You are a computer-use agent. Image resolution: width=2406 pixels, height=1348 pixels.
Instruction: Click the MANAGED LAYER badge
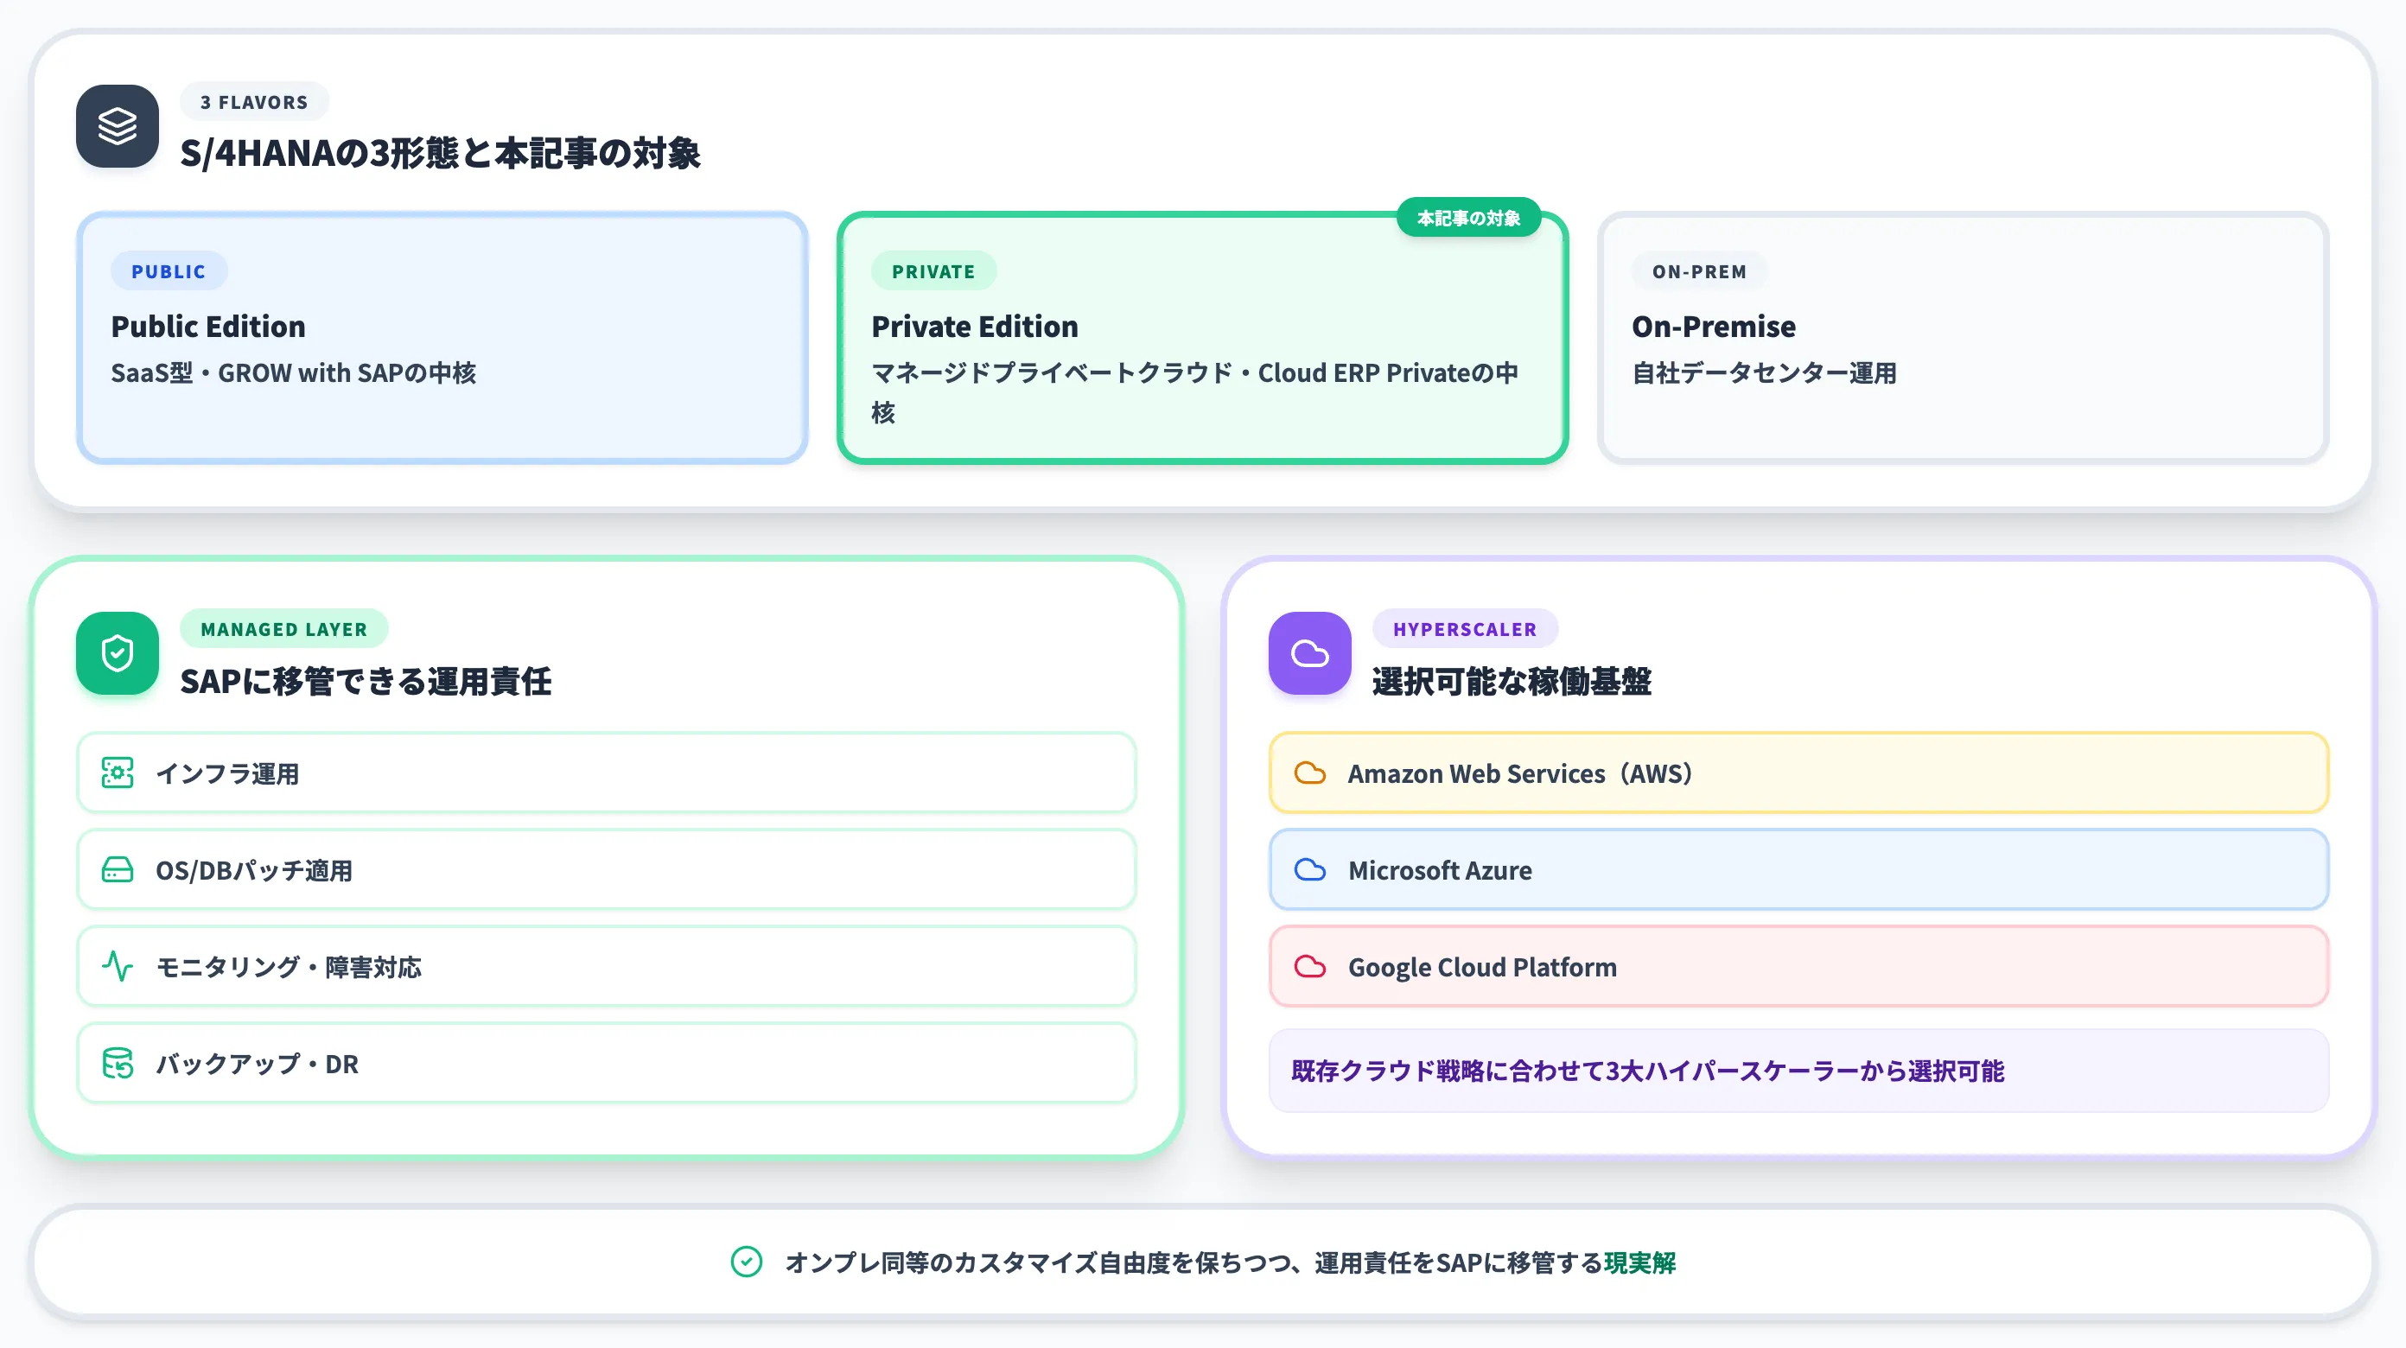(x=284, y=629)
